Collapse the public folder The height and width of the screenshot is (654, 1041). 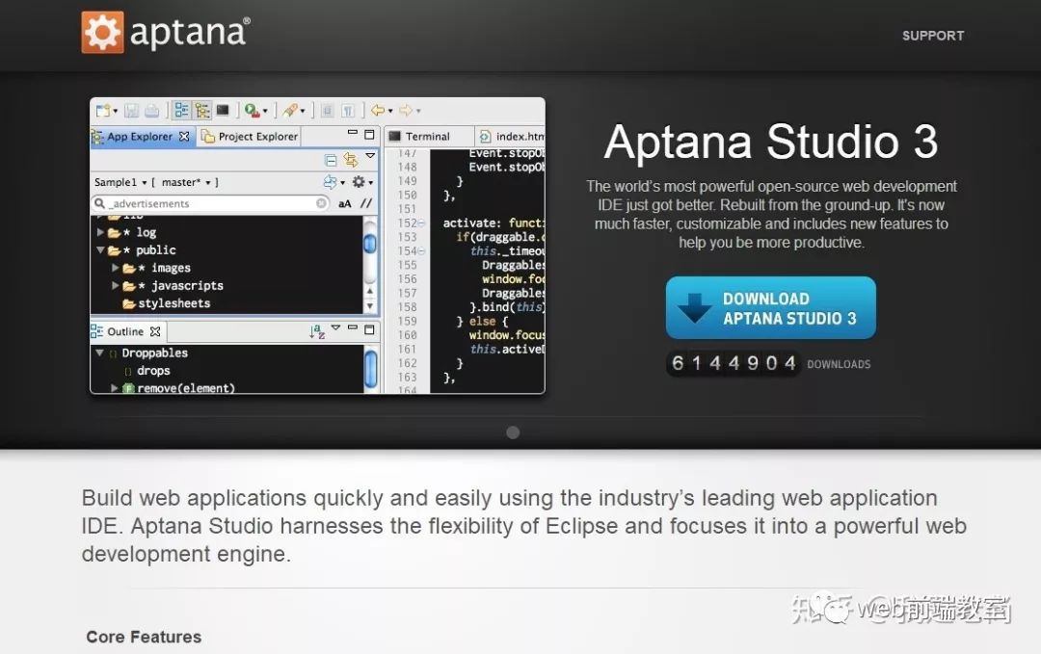point(100,250)
